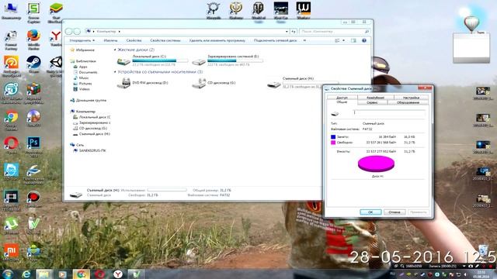Select the DVD RW drive (D:) icon
This screenshot has width=497, height=279.
[x=123, y=83]
